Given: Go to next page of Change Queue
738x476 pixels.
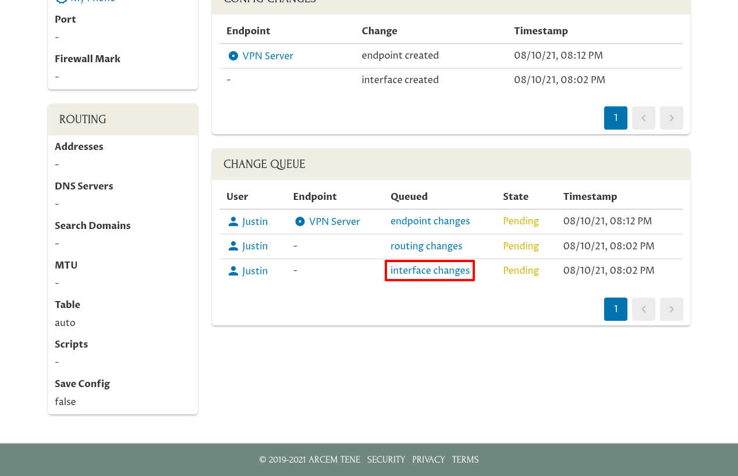Looking at the screenshot, I should pyautogui.click(x=672, y=309).
